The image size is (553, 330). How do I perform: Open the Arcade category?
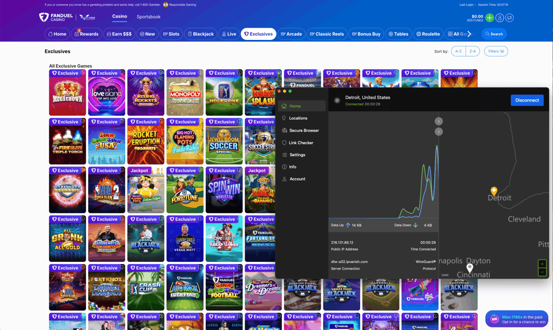(x=291, y=34)
